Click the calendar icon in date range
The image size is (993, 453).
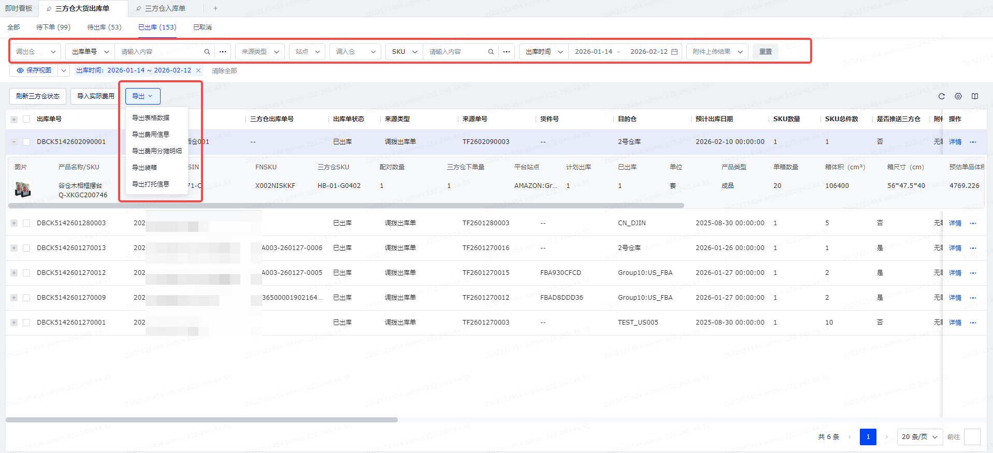coord(674,52)
